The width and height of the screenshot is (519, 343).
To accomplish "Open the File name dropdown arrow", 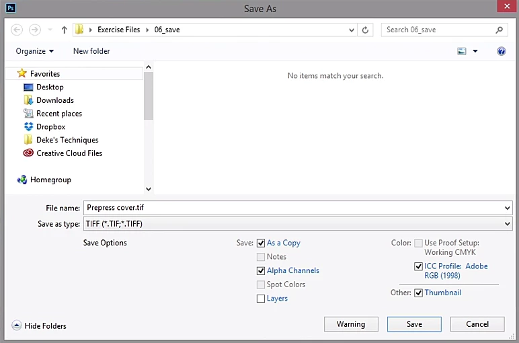I will (x=507, y=208).
